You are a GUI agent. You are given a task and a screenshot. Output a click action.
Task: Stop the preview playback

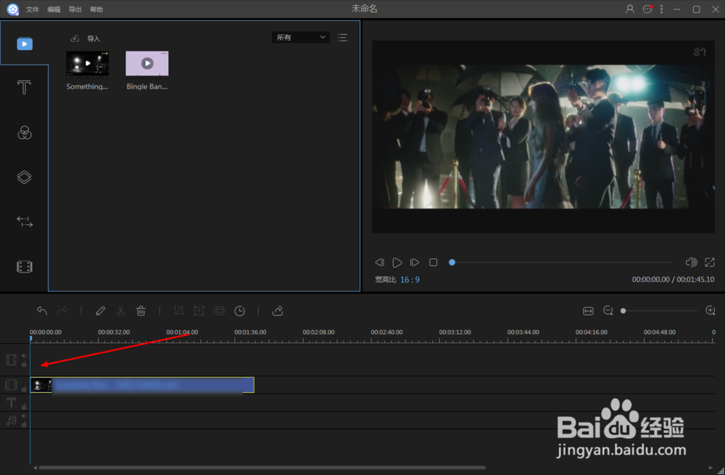tap(434, 263)
